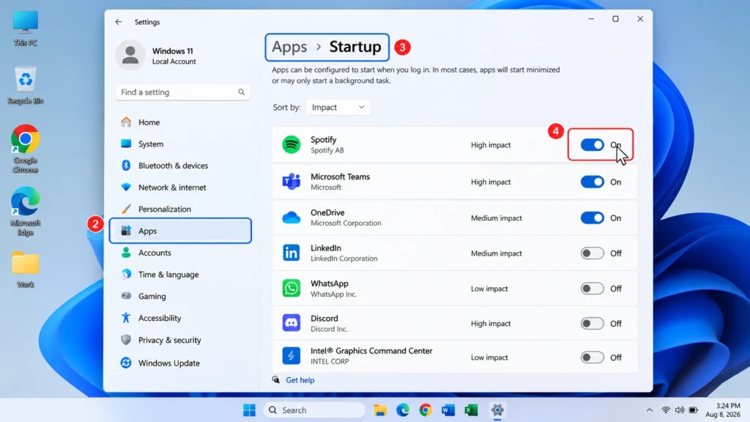Click the Find a setting search box

182,92
